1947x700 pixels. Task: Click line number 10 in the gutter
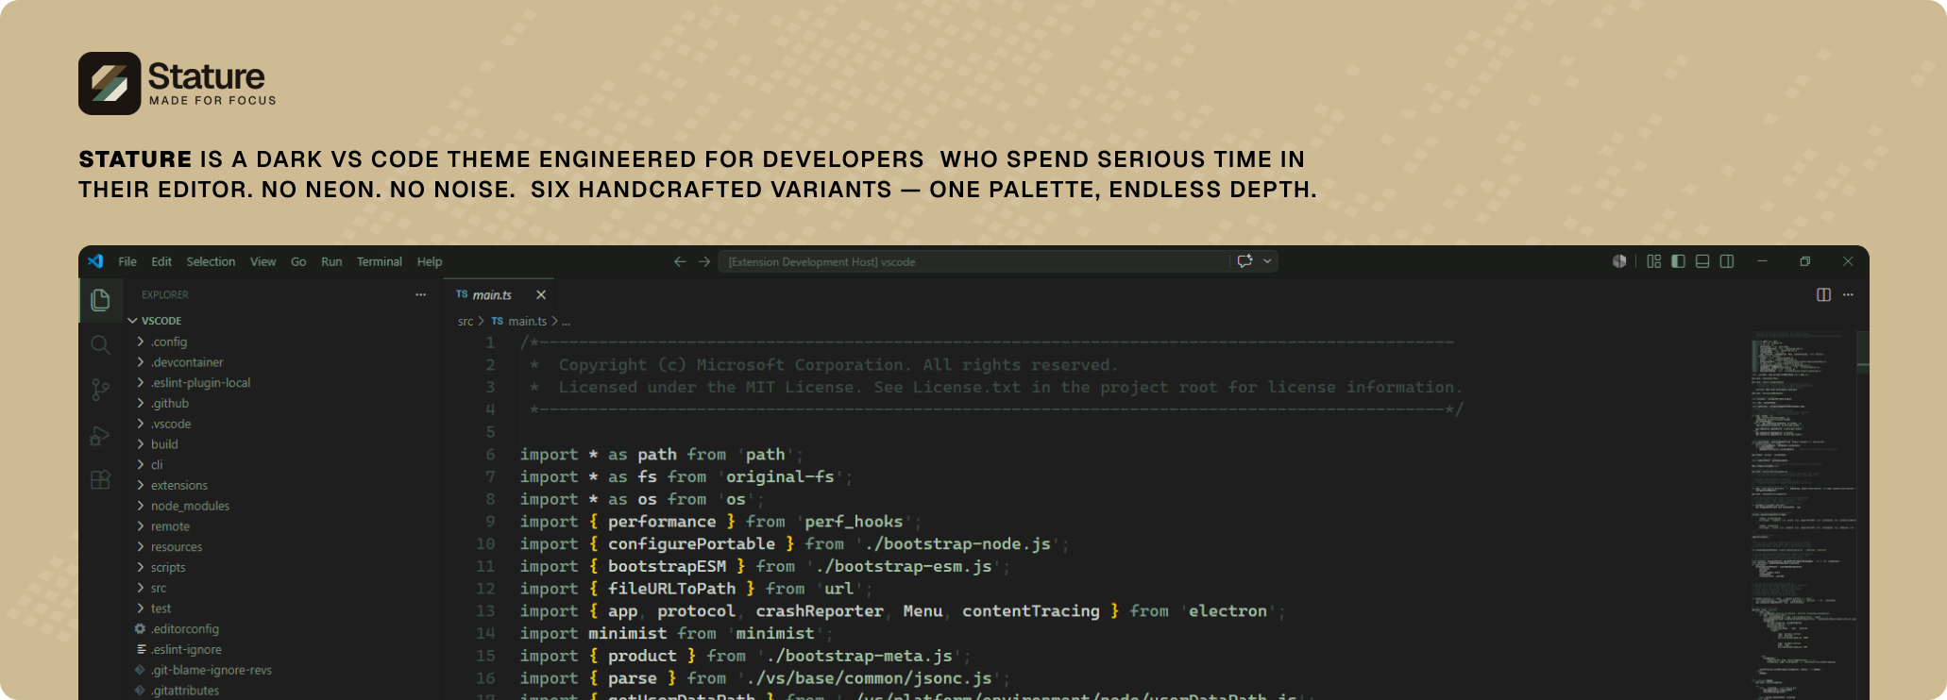click(485, 544)
